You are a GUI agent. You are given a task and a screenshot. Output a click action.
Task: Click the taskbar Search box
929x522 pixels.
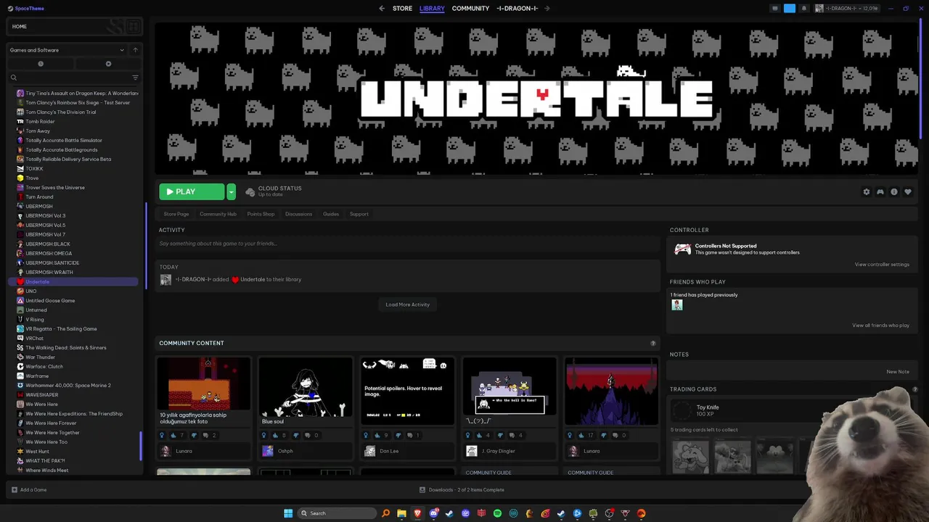point(337,513)
